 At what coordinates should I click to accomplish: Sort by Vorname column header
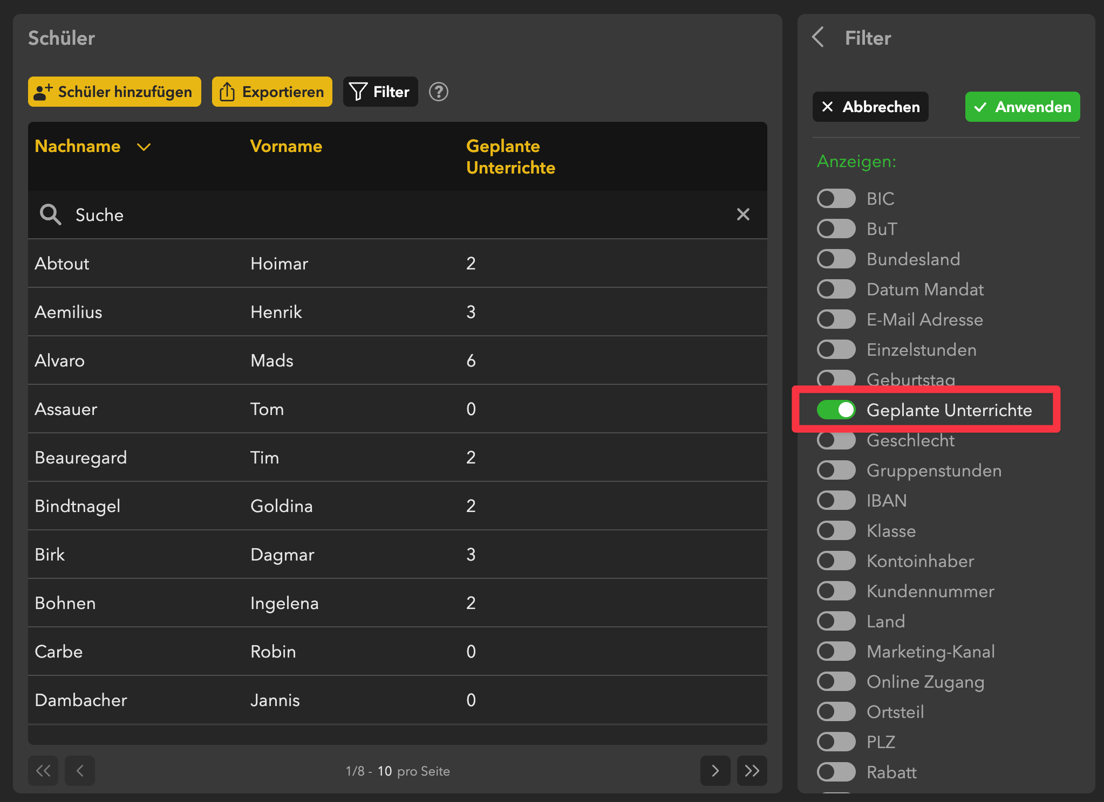[286, 146]
